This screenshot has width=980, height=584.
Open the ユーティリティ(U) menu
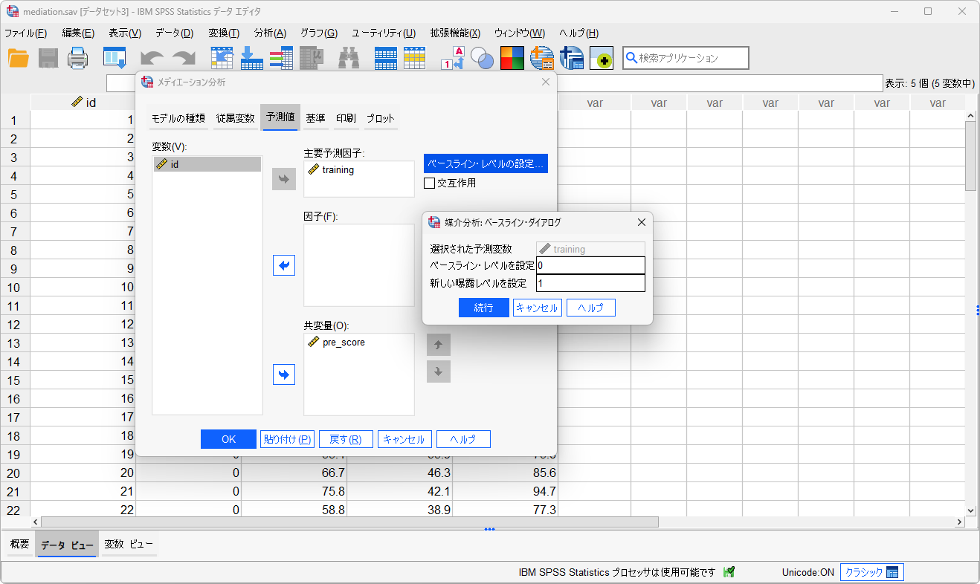tap(384, 33)
